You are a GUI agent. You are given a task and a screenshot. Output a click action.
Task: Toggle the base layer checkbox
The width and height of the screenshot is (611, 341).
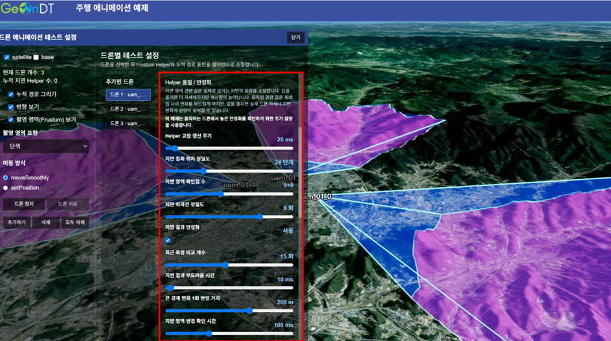tap(36, 57)
